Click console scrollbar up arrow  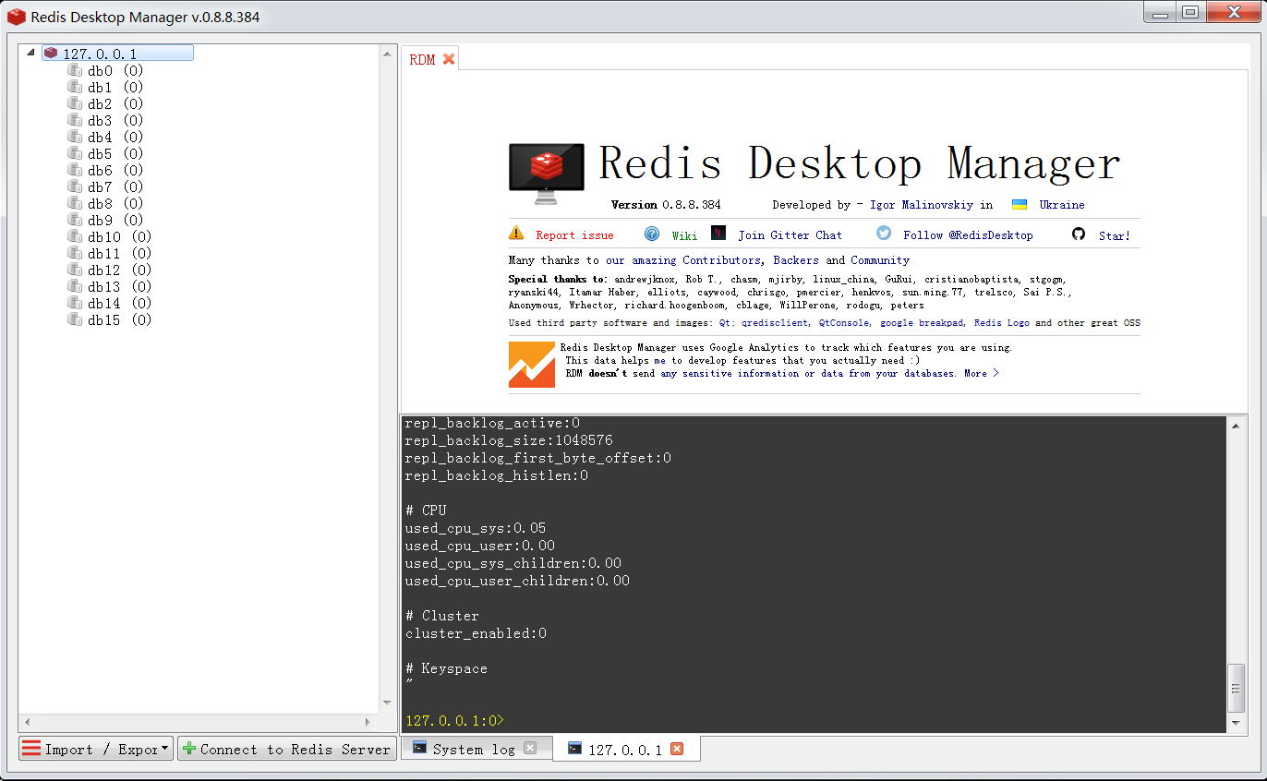coord(1237,426)
